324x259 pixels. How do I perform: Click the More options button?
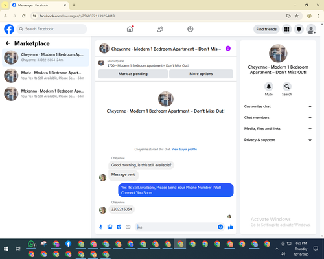click(x=201, y=74)
